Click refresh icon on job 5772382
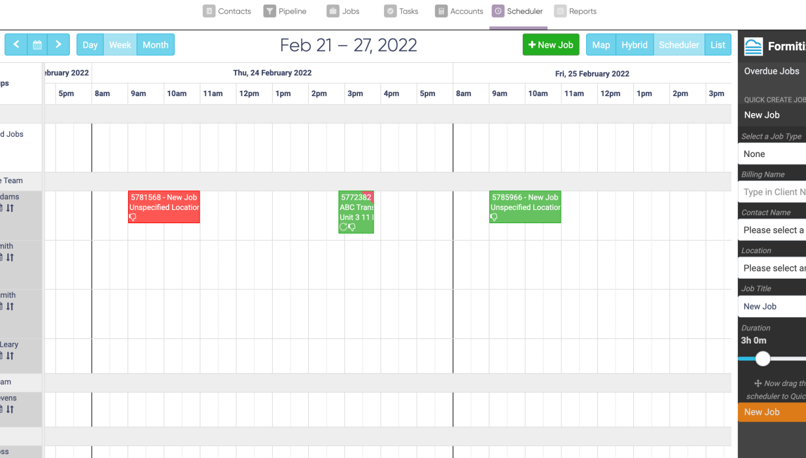This screenshot has height=458, width=806. [x=343, y=227]
